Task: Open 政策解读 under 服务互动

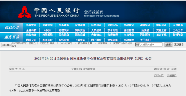Action: point(47,35)
